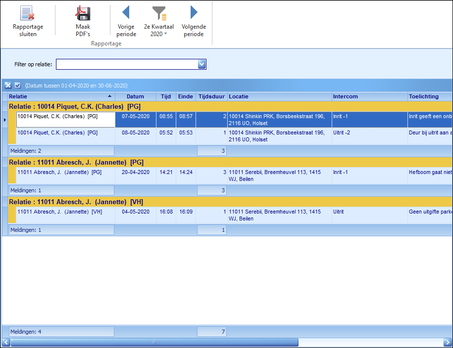The height and width of the screenshot is (348, 453).
Task: Click date cell 20-04-2020
Action: click(x=136, y=175)
